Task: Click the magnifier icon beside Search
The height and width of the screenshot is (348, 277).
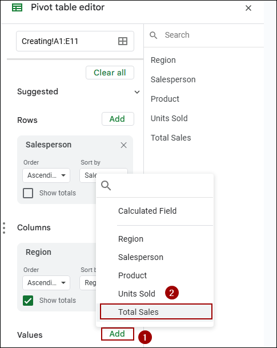Action: tap(154, 35)
